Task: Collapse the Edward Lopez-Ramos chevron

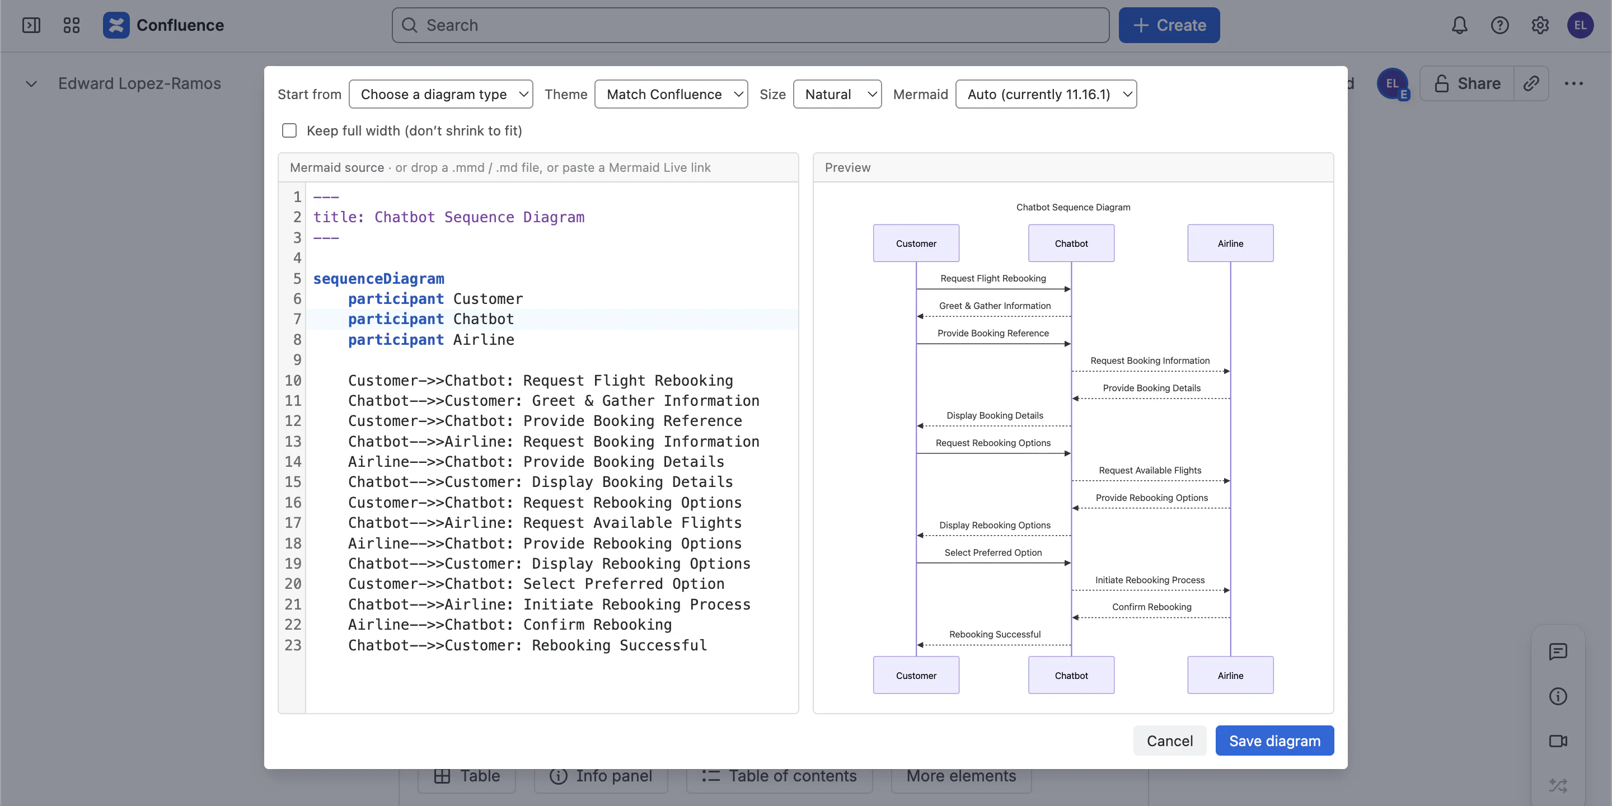Action: (x=31, y=84)
